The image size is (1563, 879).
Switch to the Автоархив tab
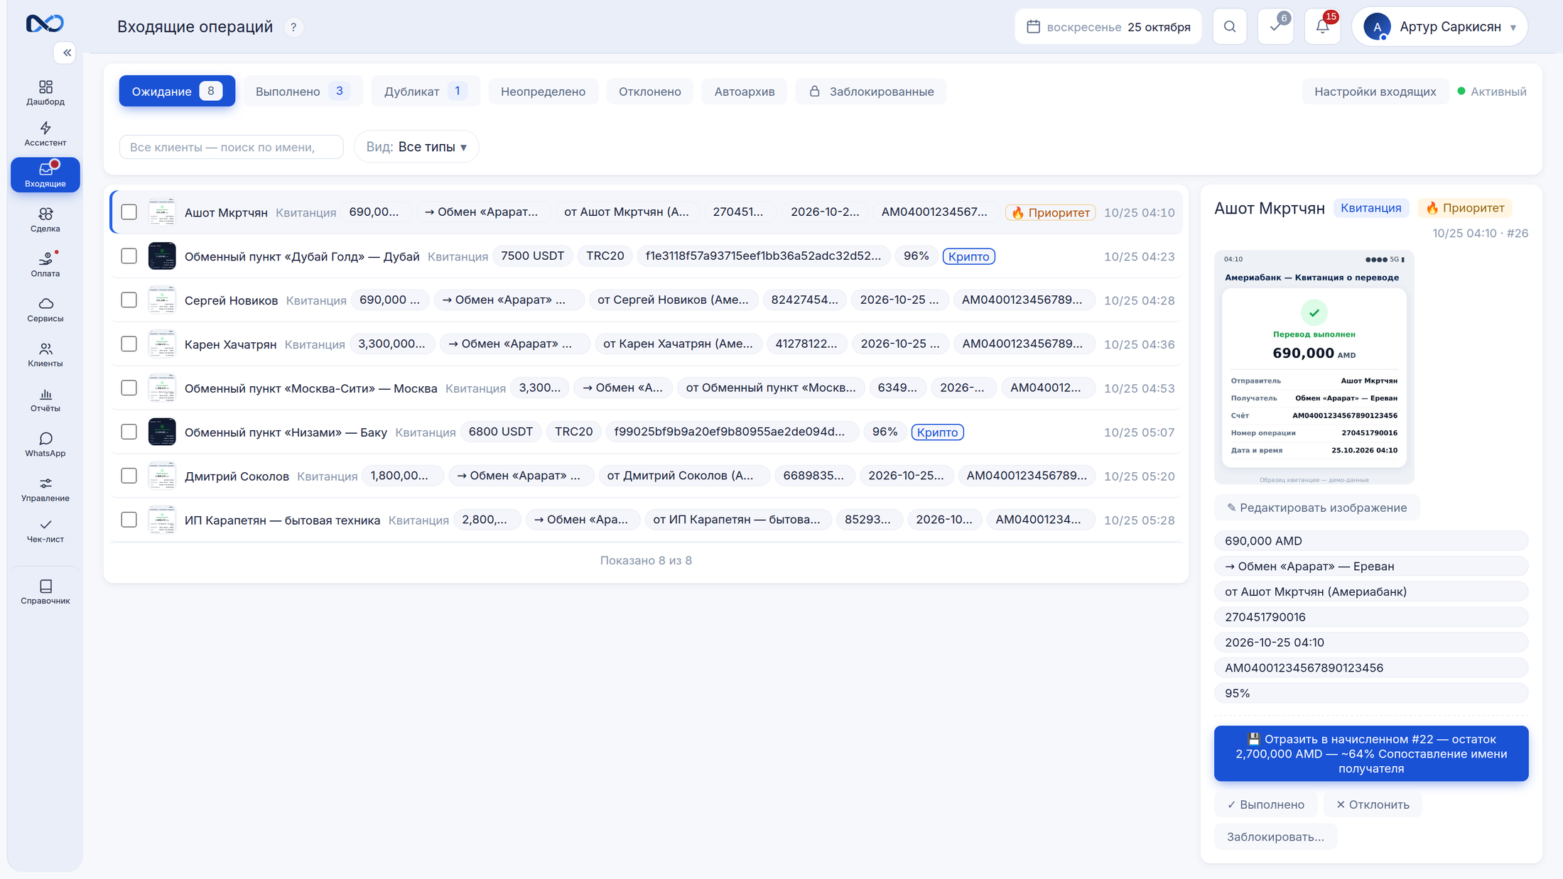tap(744, 92)
